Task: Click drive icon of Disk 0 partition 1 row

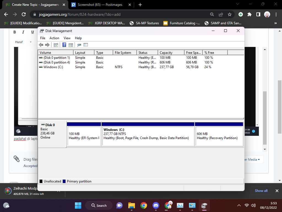Action: pos(41,58)
